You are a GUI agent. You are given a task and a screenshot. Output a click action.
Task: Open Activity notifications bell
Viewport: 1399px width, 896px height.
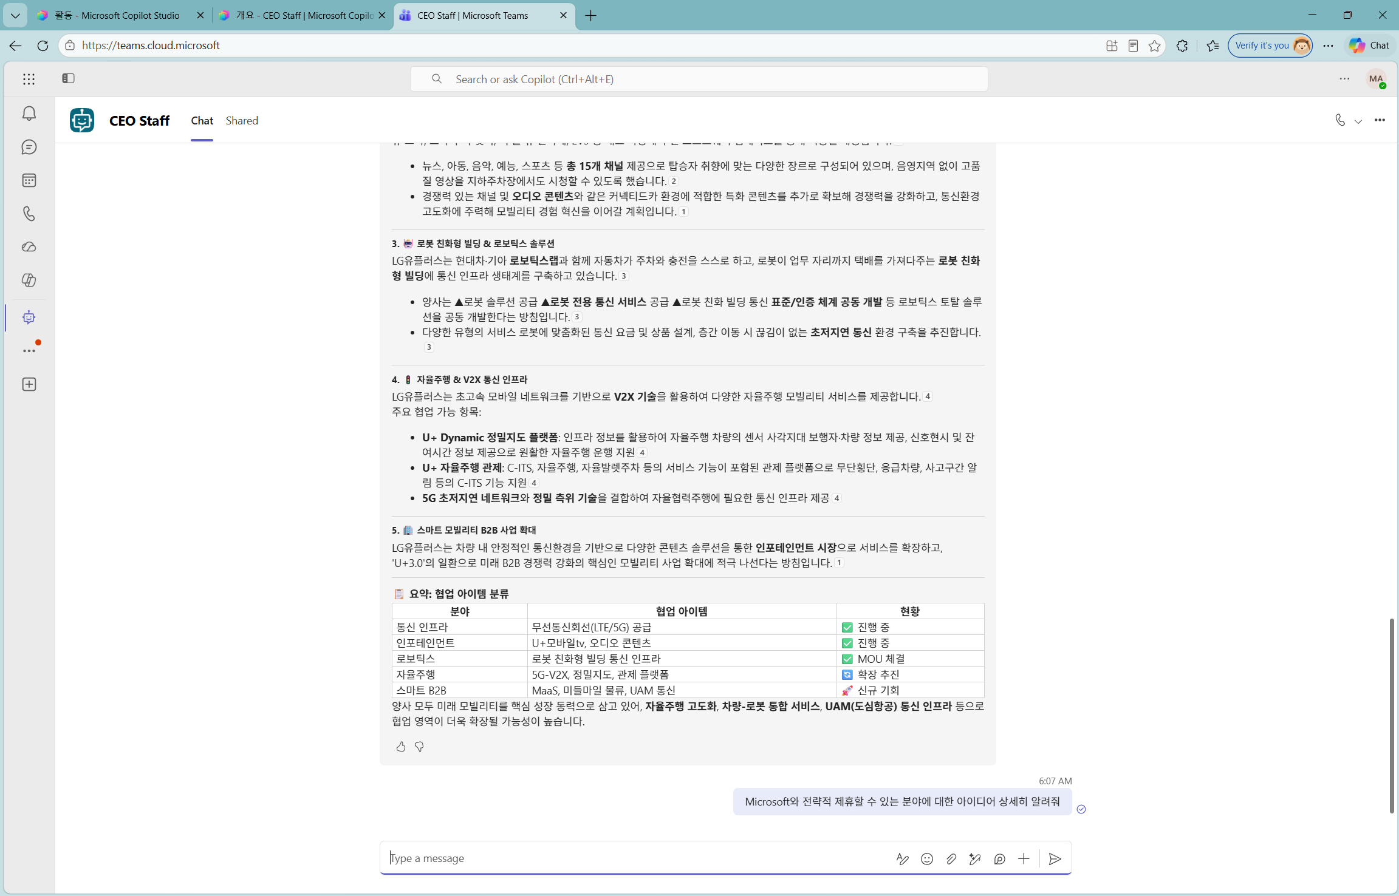[29, 114]
